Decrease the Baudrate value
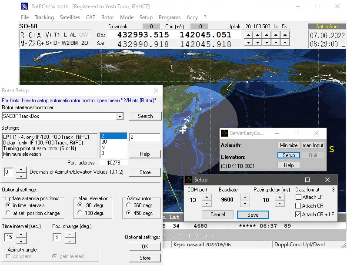Screen dimensions: 347x265 coord(245,203)
